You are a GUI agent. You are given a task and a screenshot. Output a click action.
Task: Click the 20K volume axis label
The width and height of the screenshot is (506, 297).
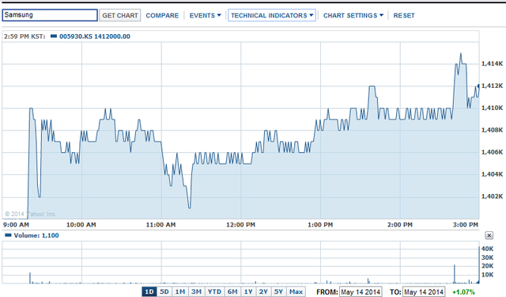coord(487,266)
